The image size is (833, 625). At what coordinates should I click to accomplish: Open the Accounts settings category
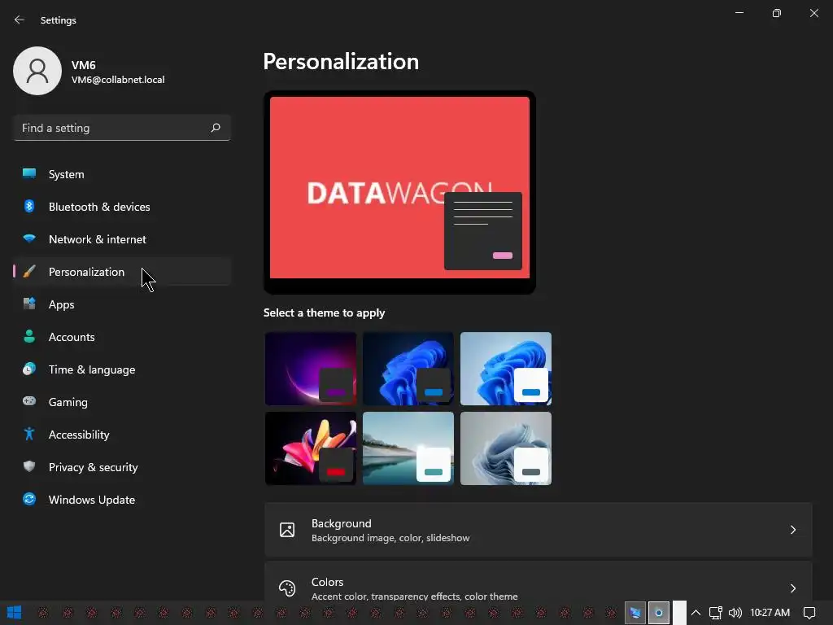[122, 337]
